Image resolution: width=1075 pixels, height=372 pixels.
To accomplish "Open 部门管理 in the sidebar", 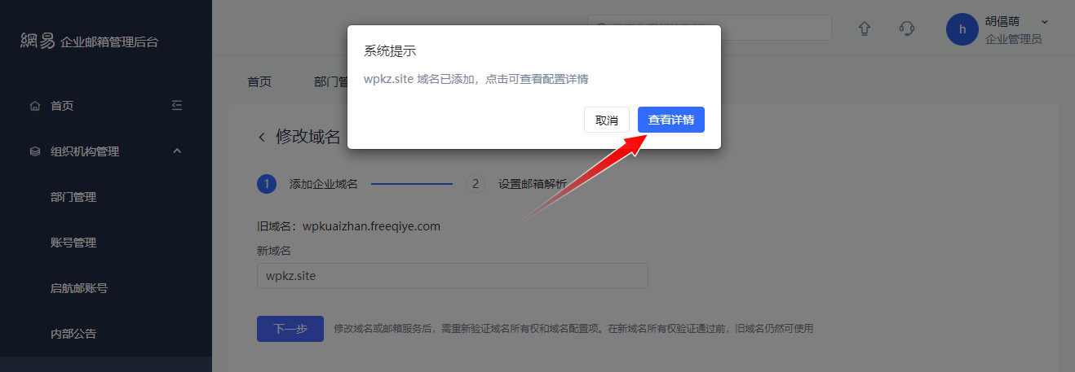I will [73, 197].
